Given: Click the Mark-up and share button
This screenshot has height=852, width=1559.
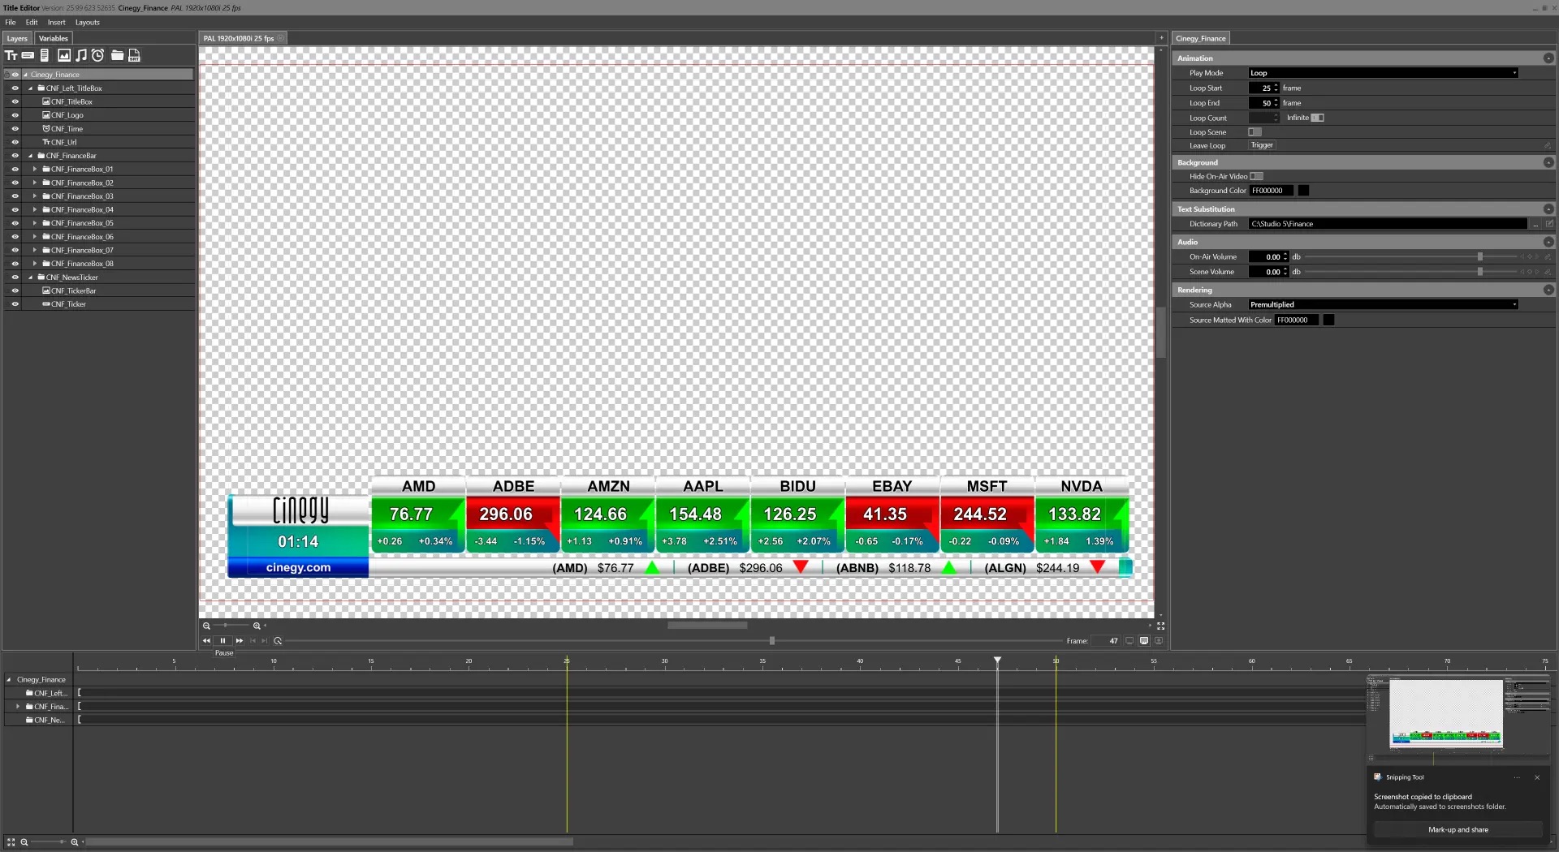Looking at the screenshot, I should [1458, 829].
